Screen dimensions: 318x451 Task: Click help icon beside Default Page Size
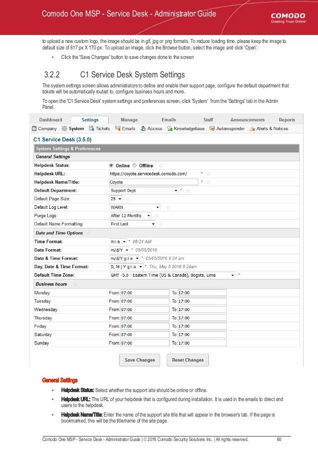pyautogui.click(x=128, y=199)
